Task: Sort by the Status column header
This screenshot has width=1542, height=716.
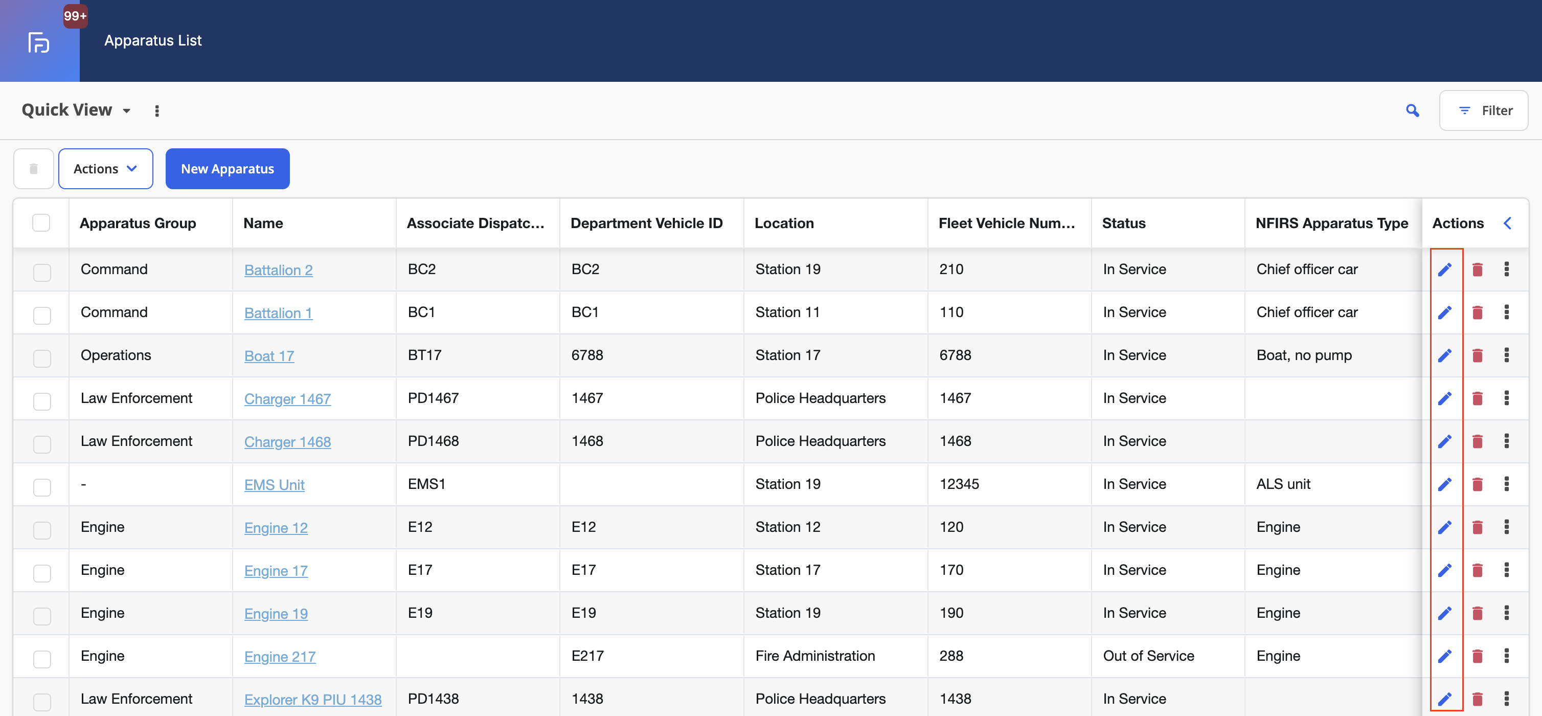Action: click(1124, 223)
